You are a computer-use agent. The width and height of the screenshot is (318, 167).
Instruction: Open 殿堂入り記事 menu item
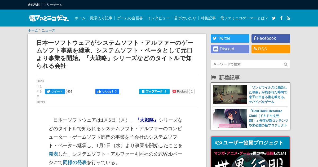101,18
